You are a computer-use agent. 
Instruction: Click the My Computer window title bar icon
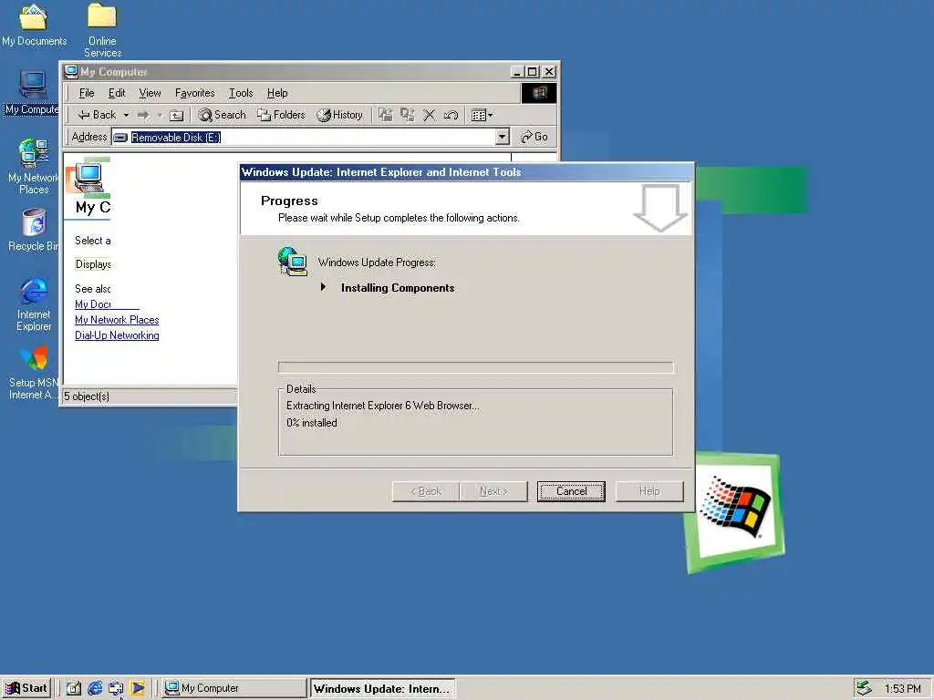point(71,71)
